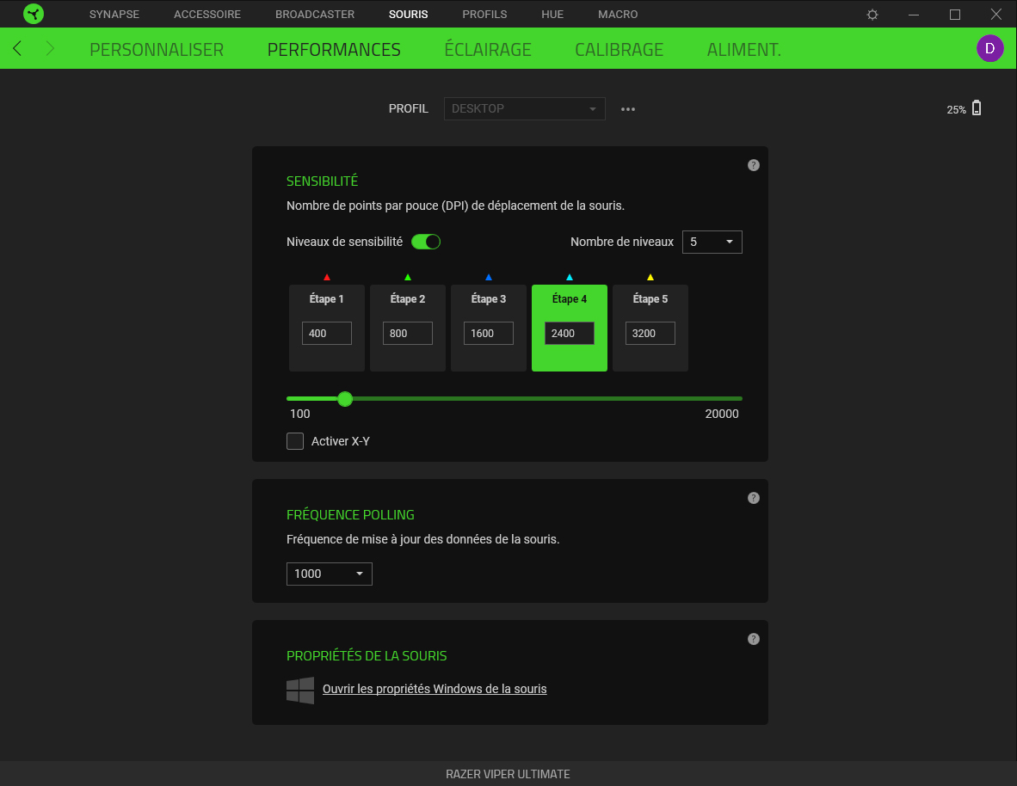The height and width of the screenshot is (786, 1017).
Task: Click the 25% battery percentage text
Action: click(x=956, y=109)
